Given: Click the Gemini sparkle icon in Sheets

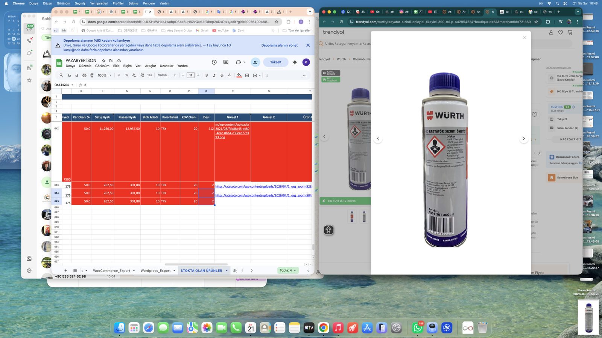Looking at the screenshot, I should click(295, 62).
